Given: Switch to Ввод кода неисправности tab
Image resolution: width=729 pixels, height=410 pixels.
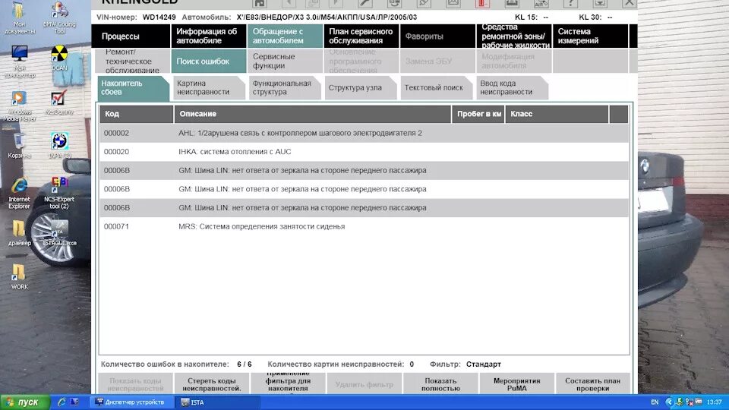Looking at the screenshot, I should pyautogui.click(x=513, y=88).
